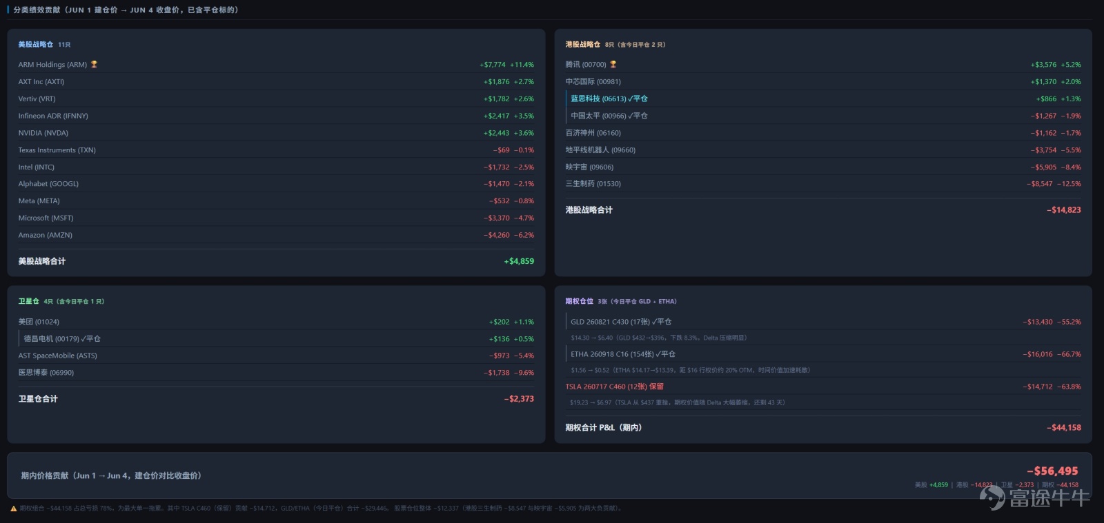Click the Amazon (AMZN) stock name
Screen dimensions: 1104x523
46,235
